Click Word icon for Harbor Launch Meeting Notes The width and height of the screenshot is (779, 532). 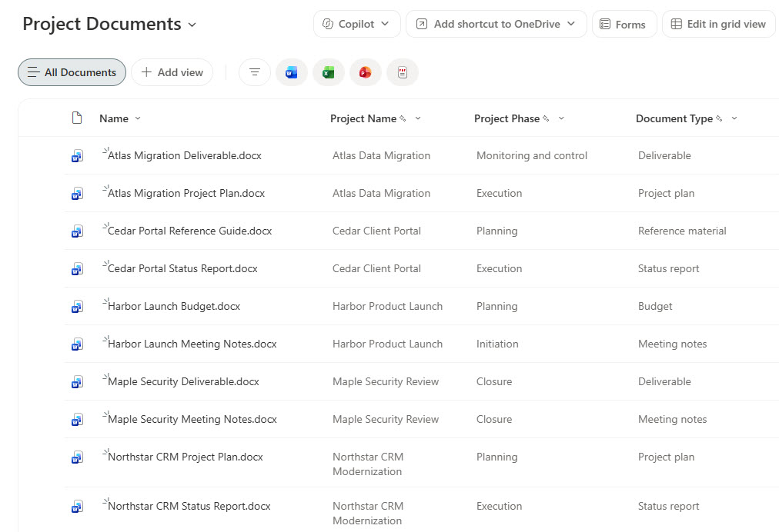pyautogui.click(x=77, y=344)
